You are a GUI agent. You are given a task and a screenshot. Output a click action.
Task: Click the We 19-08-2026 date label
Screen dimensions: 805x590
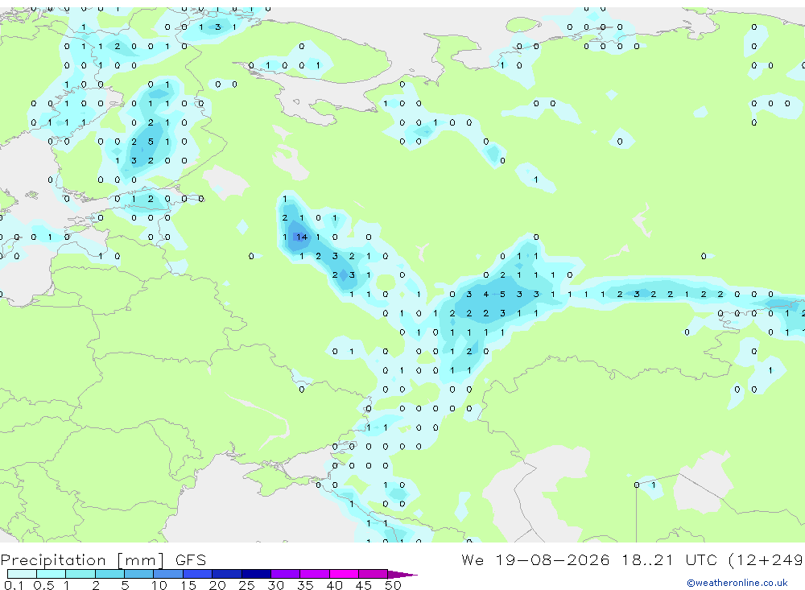(x=535, y=559)
